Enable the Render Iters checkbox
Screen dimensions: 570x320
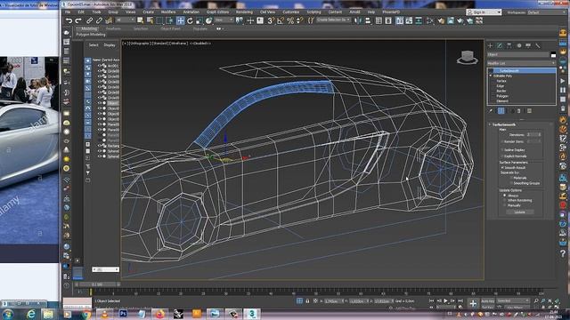(x=502, y=141)
